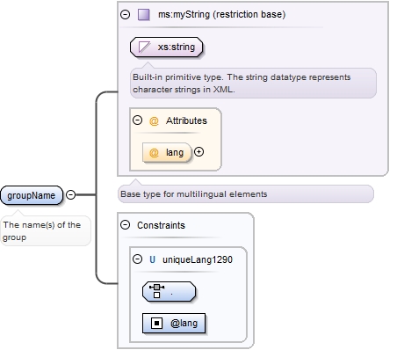Collapse the ms:myString restriction base box

[126, 14]
